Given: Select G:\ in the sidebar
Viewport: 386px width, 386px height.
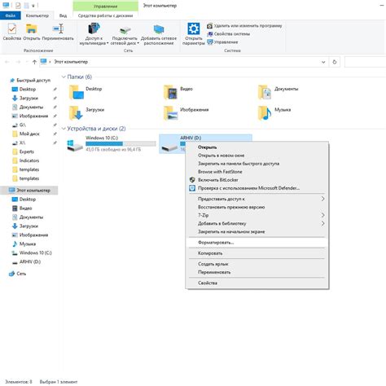Looking at the screenshot, I should pos(23,125).
